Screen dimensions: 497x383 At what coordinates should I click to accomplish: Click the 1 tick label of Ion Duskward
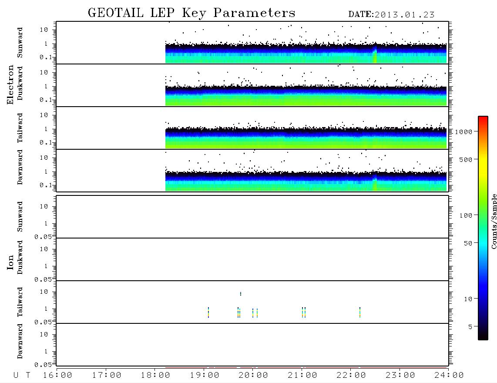click(x=46, y=266)
